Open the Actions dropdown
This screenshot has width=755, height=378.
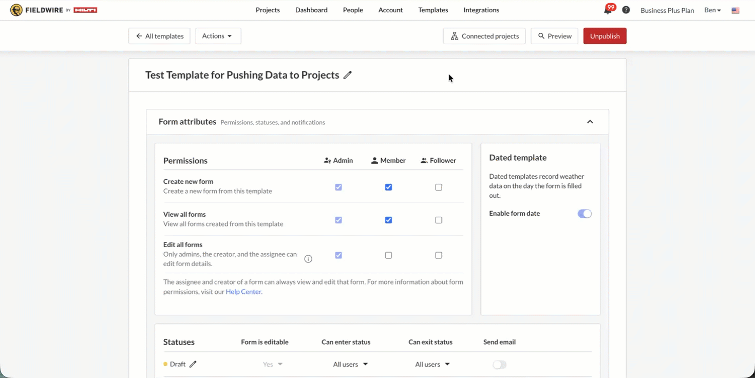pos(218,36)
